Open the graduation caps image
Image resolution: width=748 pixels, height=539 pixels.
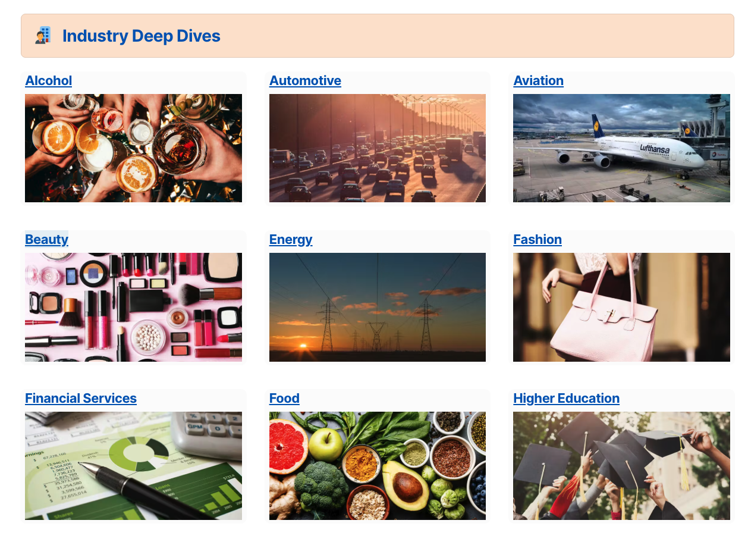621,466
